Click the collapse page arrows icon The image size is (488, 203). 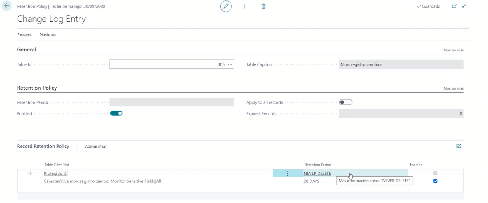pyautogui.click(x=464, y=6)
